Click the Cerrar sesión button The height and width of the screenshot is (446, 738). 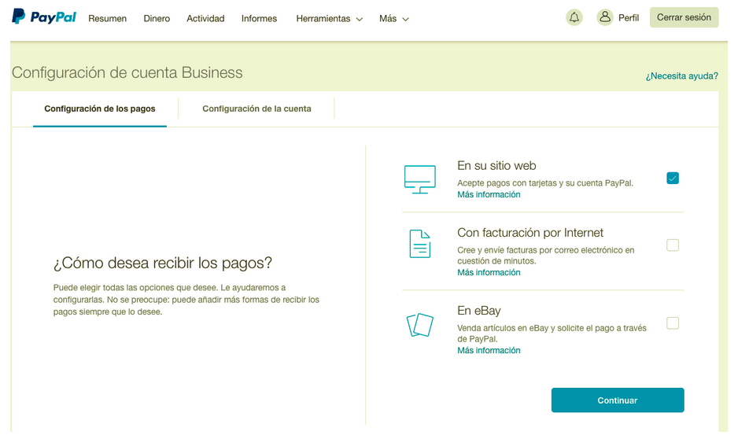684,17
